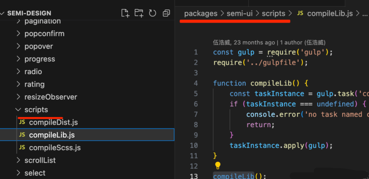369x179 pixels.
Task: Click packages in the breadcrumb path
Action: [x=201, y=13]
